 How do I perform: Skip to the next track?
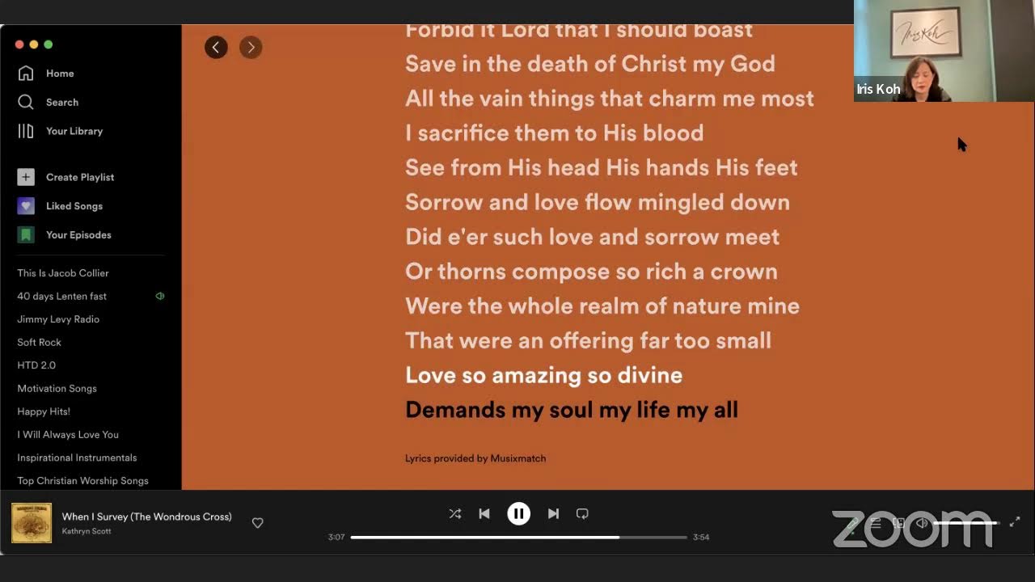(553, 513)
